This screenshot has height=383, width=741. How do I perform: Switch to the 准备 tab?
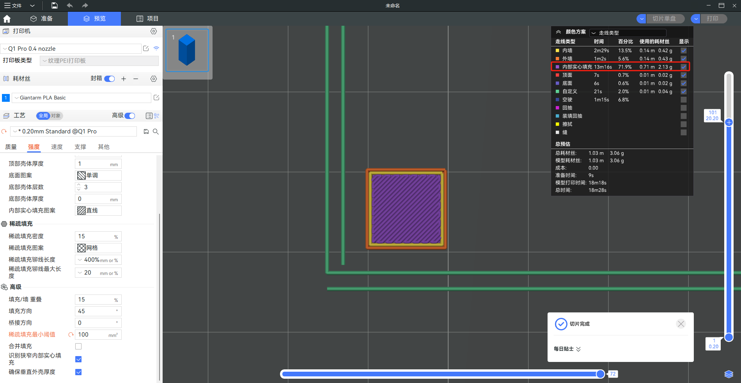click(x=41, y=19)
